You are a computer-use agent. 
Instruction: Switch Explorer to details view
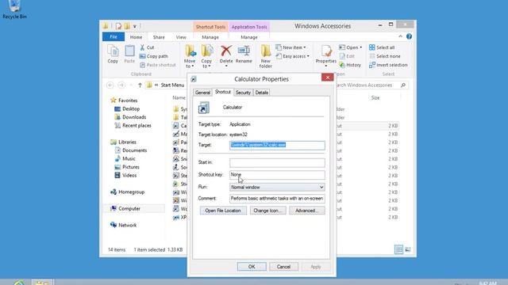coord(398,249)
